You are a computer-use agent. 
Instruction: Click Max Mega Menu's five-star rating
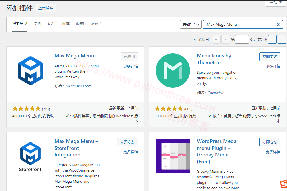point(27,108)
